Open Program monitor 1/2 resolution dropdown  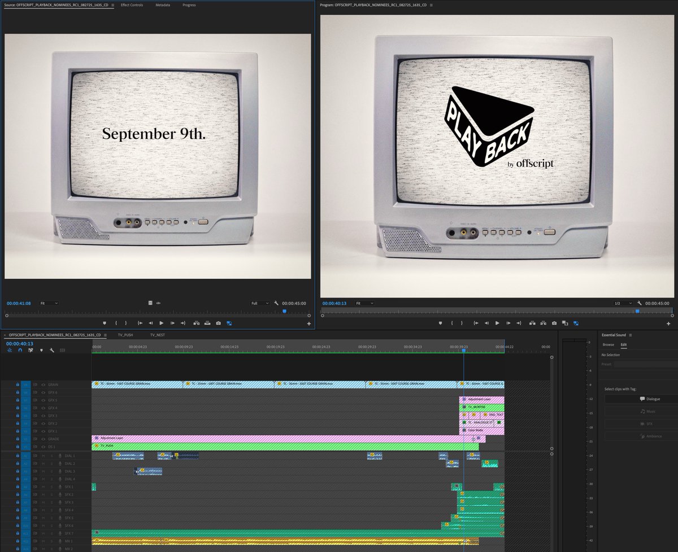pos(623,303)
